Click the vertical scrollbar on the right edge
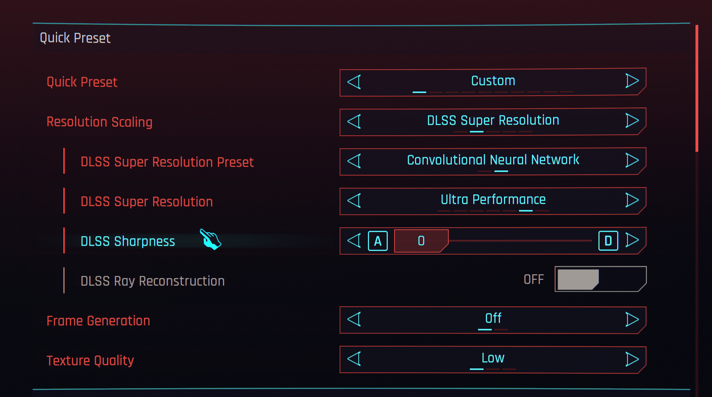 pyautogui.click(x=697, y=89)
